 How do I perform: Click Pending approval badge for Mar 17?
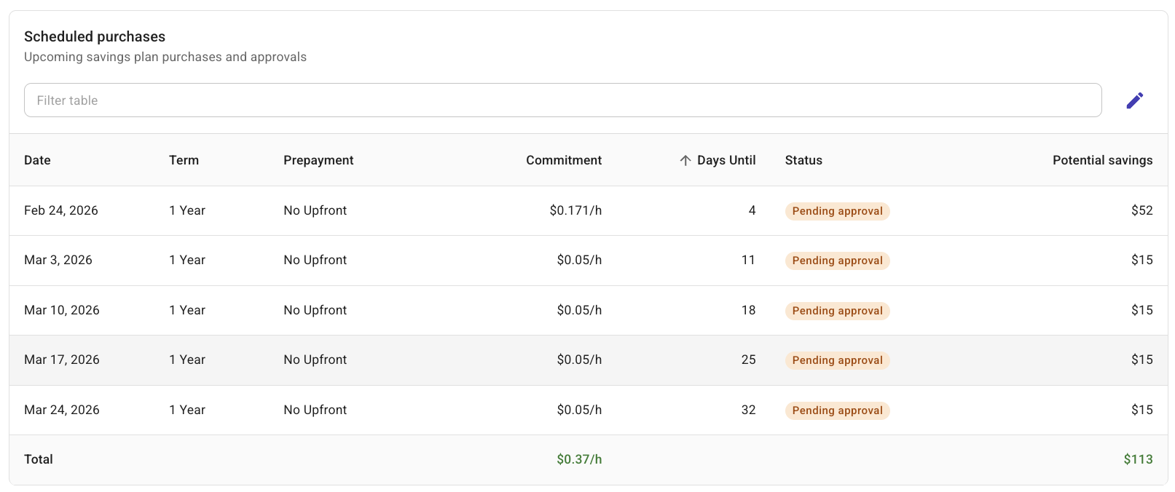(x=837, y=360)
